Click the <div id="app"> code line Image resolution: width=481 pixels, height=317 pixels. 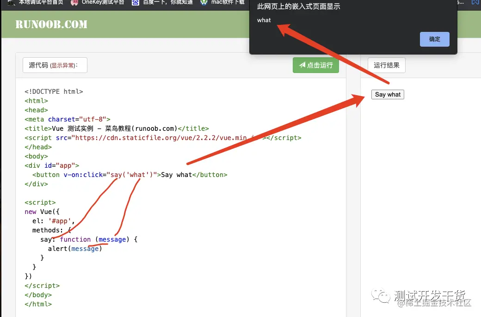pyautogui.click(x=52, y=165)
